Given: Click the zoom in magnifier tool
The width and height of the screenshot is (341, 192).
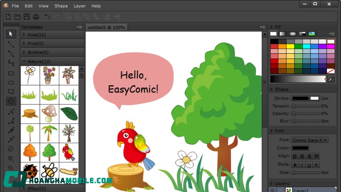Looking at the screenshot, I should pyautogui.click(x=11, y=158).
